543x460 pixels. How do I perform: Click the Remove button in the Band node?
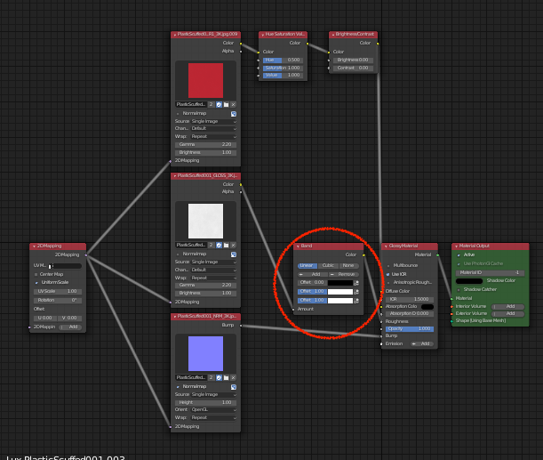(344, 274)
